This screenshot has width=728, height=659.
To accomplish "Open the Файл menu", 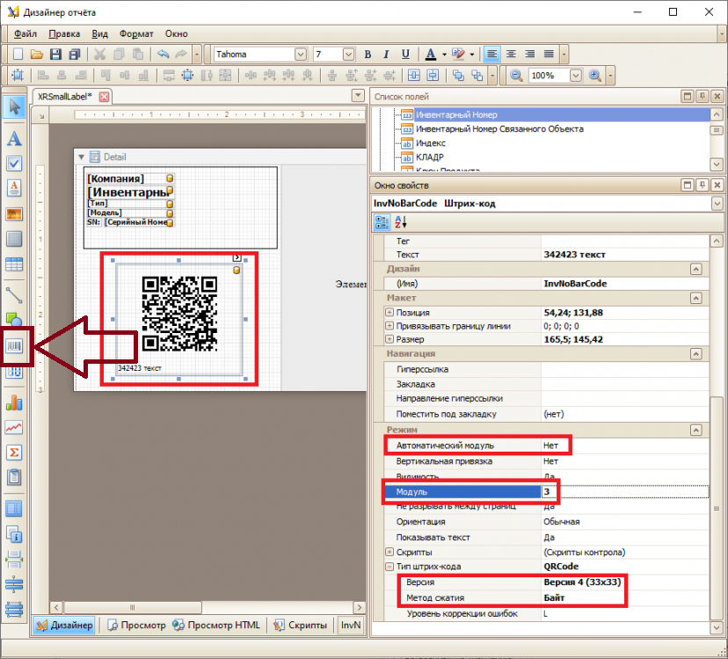I will pos(25,34).
